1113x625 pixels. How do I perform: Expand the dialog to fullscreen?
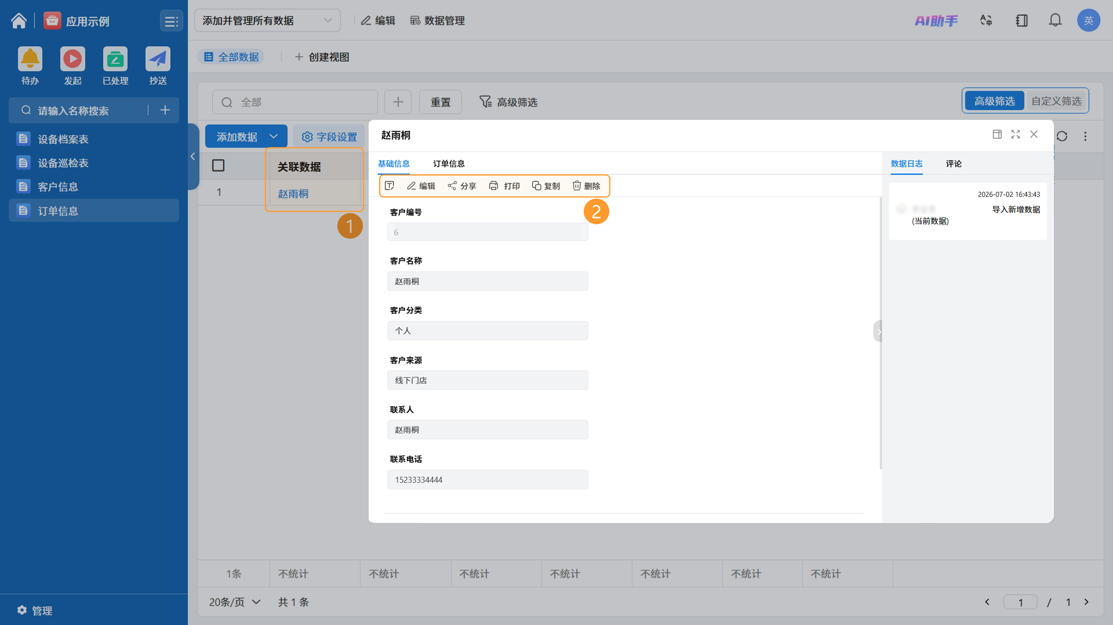[x=1015, y=134]
